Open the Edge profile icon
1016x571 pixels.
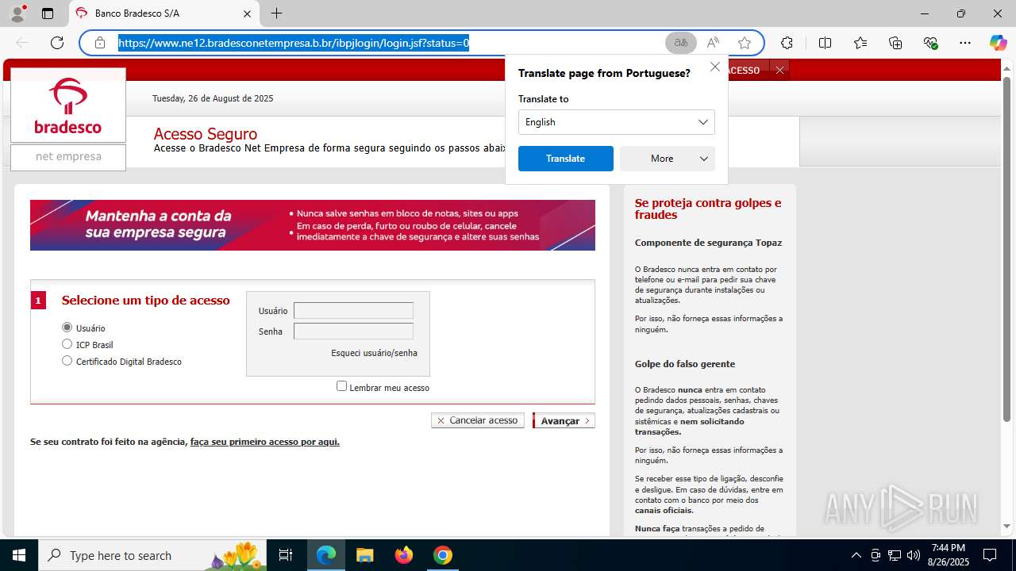pos(17,13)
